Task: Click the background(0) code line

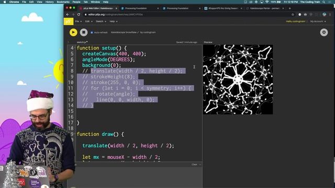Action: coord(102,65)
